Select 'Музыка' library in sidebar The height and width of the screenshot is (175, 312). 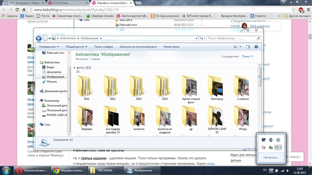pyautogui.click(x=49, y=82)
